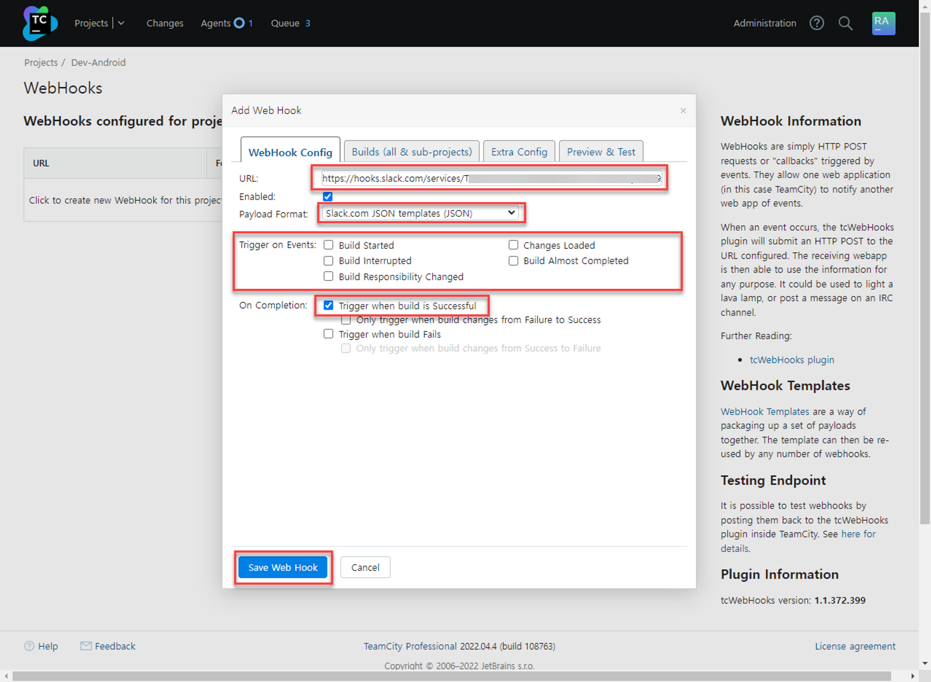
Task: Switch to Builds (all & sub-projects) tab
Action: 412,151
